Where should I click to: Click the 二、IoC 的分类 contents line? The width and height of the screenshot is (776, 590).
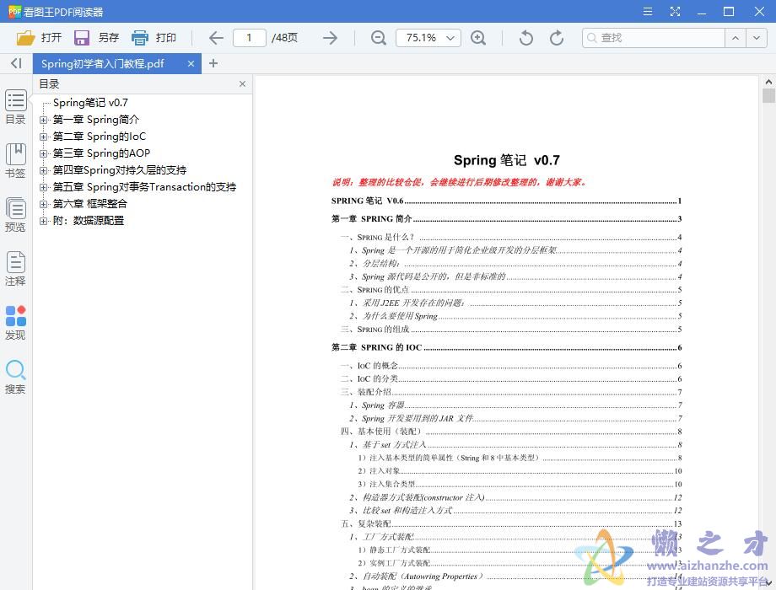(511, 378)
